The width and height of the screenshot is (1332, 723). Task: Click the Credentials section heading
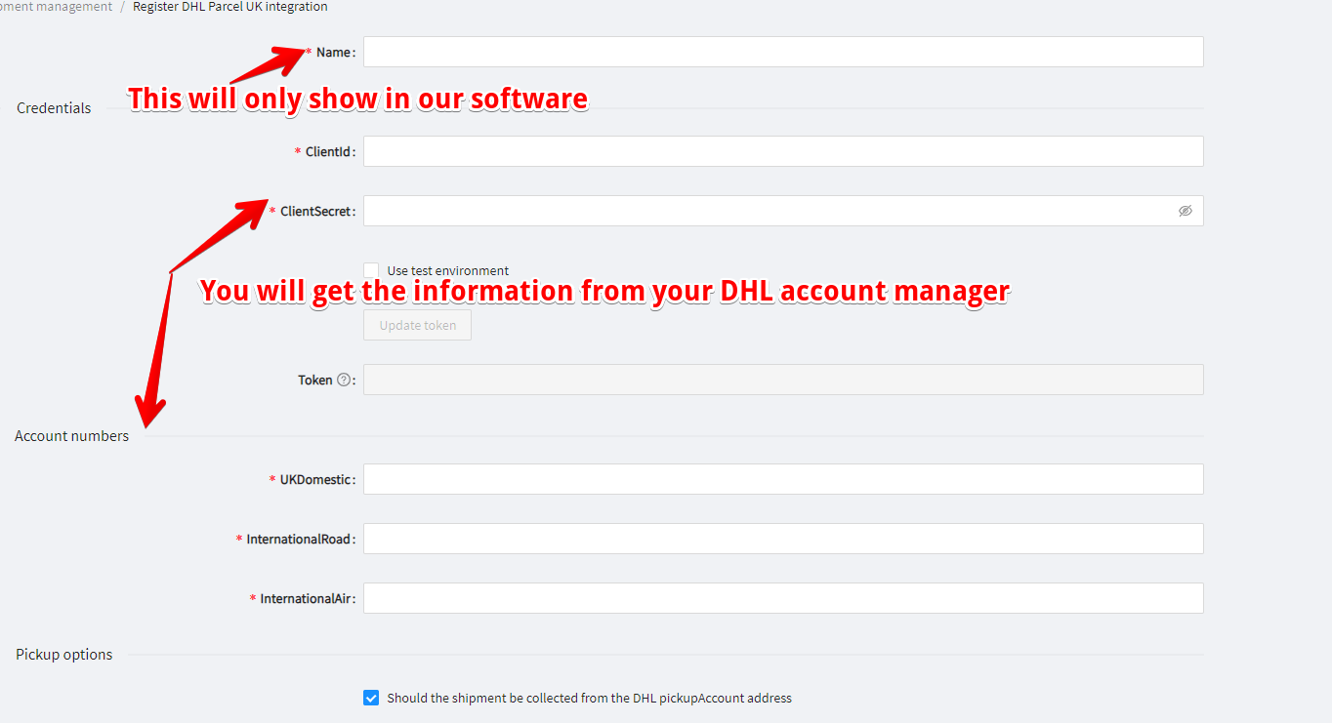(54, 108)
